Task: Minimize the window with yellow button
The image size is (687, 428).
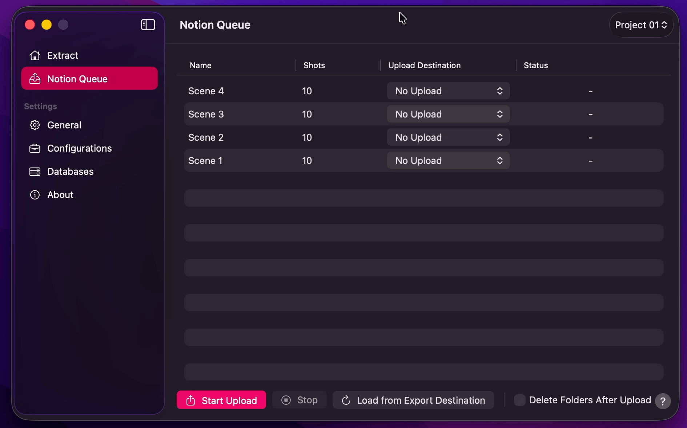Action: click(47, 25)
